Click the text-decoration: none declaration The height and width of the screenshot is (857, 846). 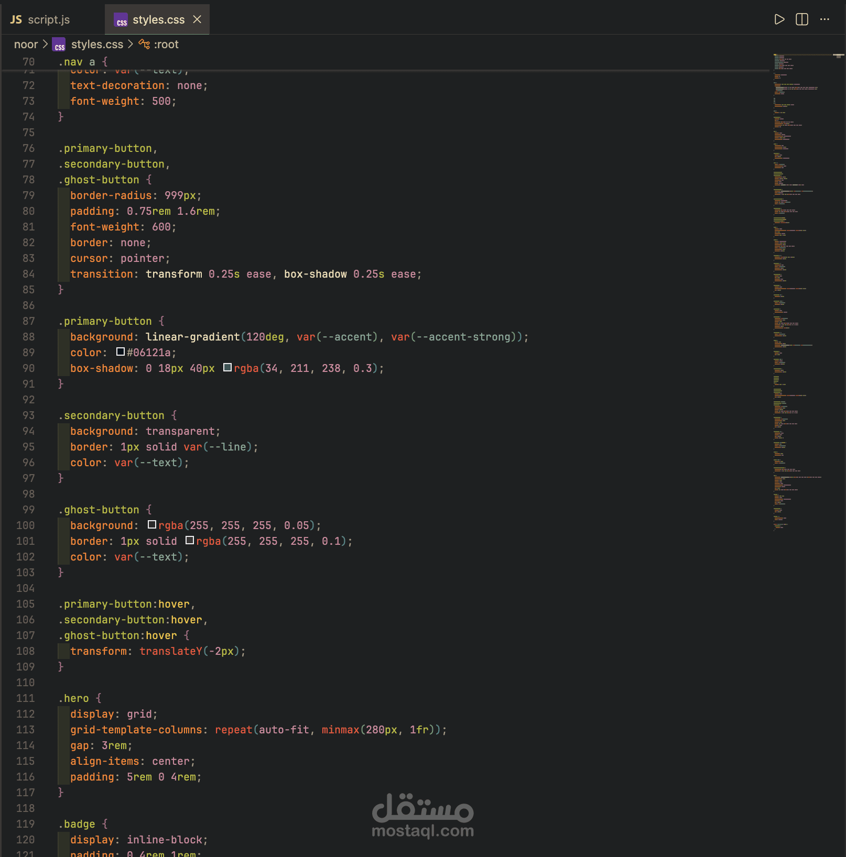[139, 85]
